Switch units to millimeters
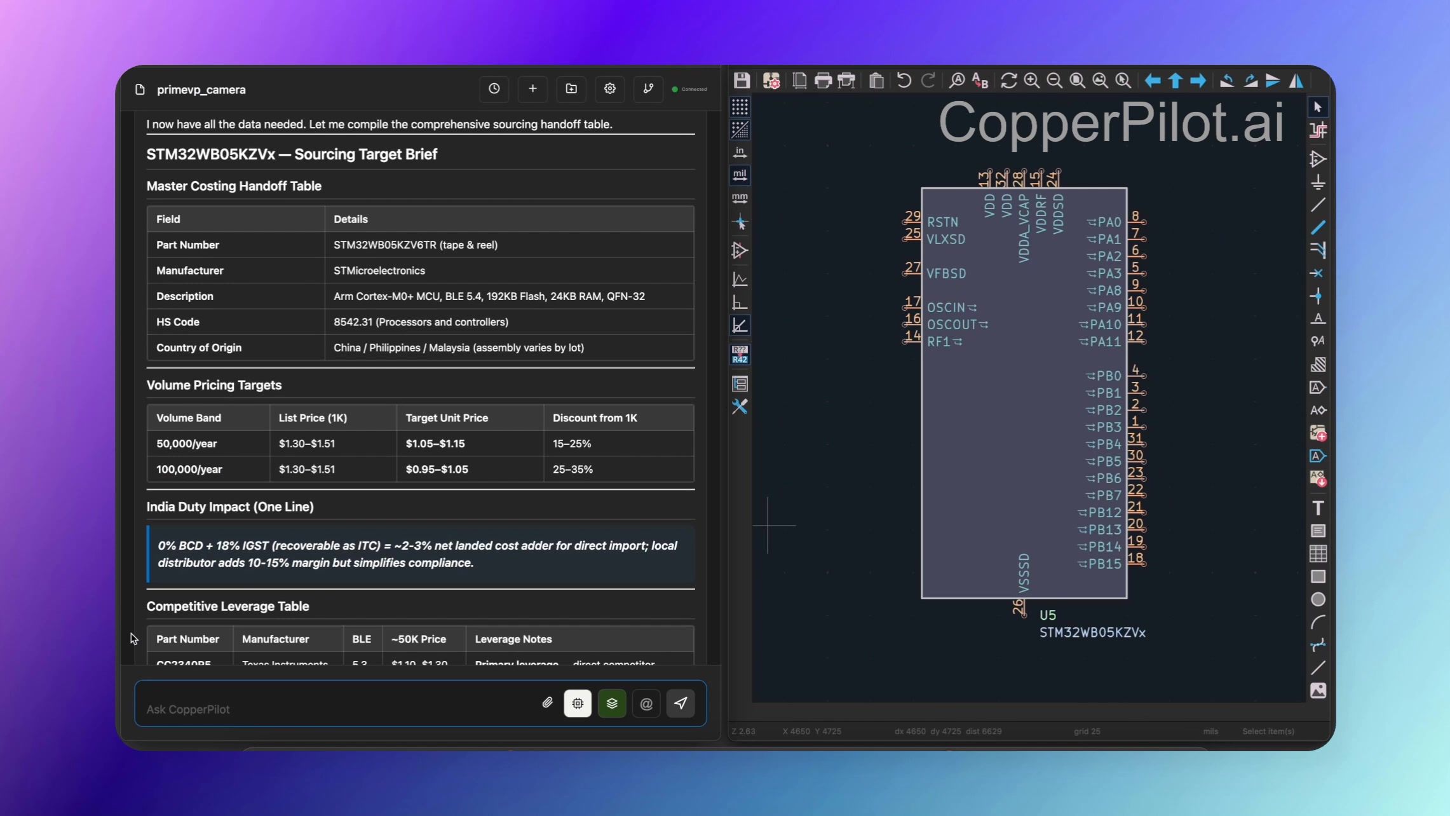This screenshot has height=816, width=1450. [740, 198]
